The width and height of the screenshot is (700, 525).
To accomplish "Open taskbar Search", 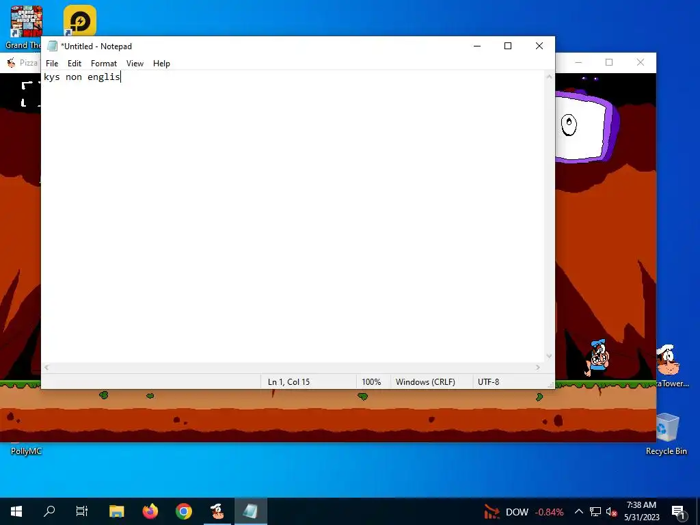I will [49, 511].
